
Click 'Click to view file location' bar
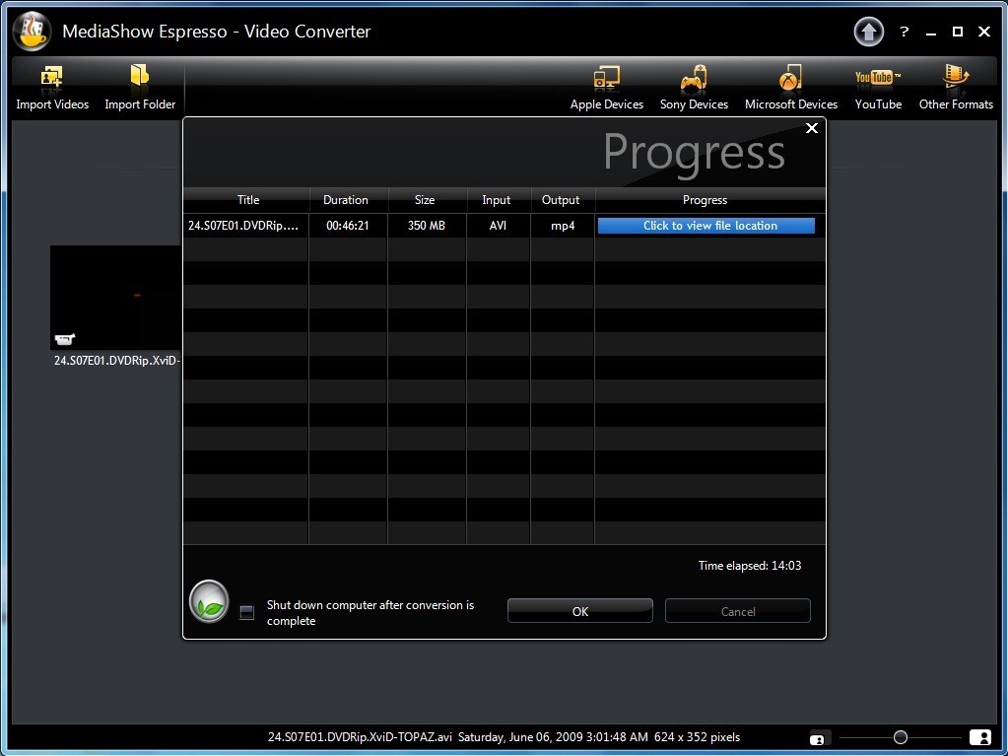pyautogui.click(x=706, y=226)
